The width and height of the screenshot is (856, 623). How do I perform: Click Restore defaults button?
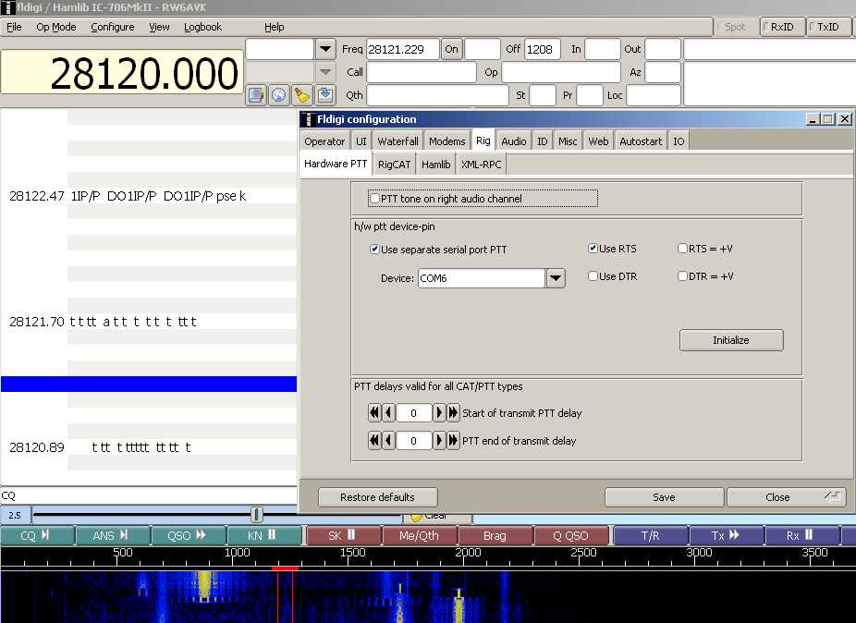[377, 497]
